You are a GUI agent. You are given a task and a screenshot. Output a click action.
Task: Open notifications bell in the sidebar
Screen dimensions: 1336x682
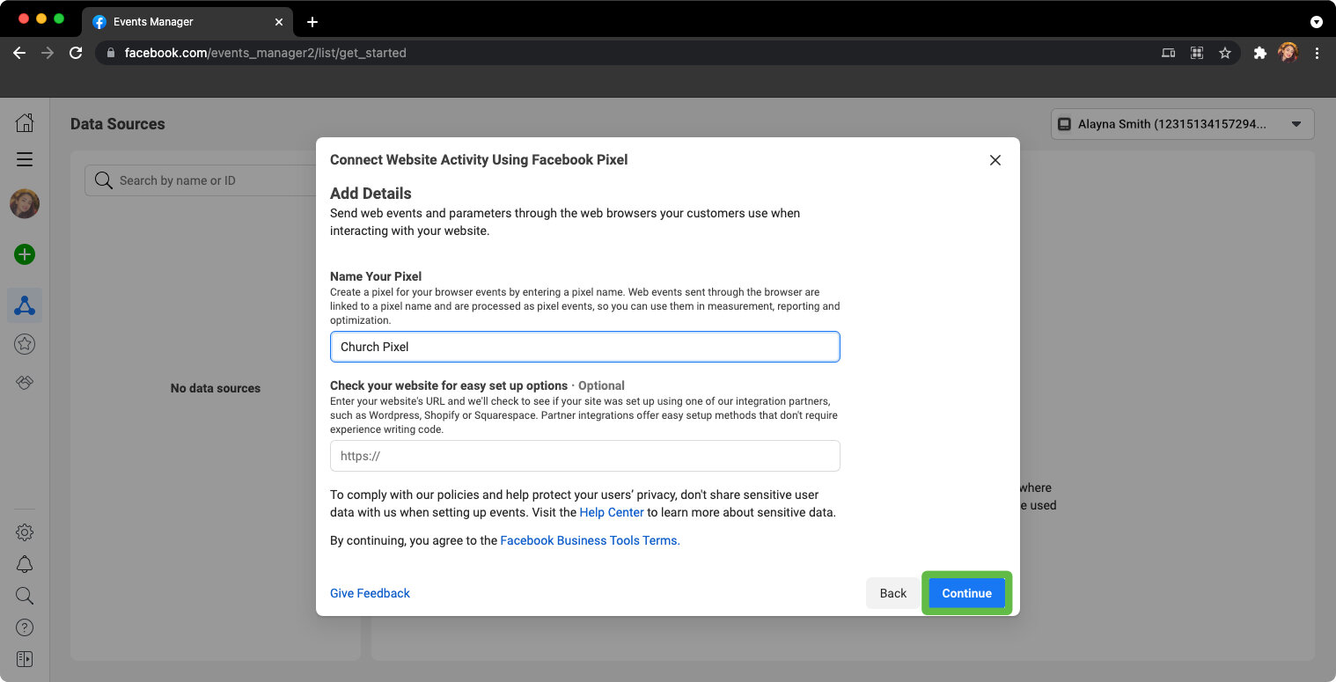click(25, 564)
